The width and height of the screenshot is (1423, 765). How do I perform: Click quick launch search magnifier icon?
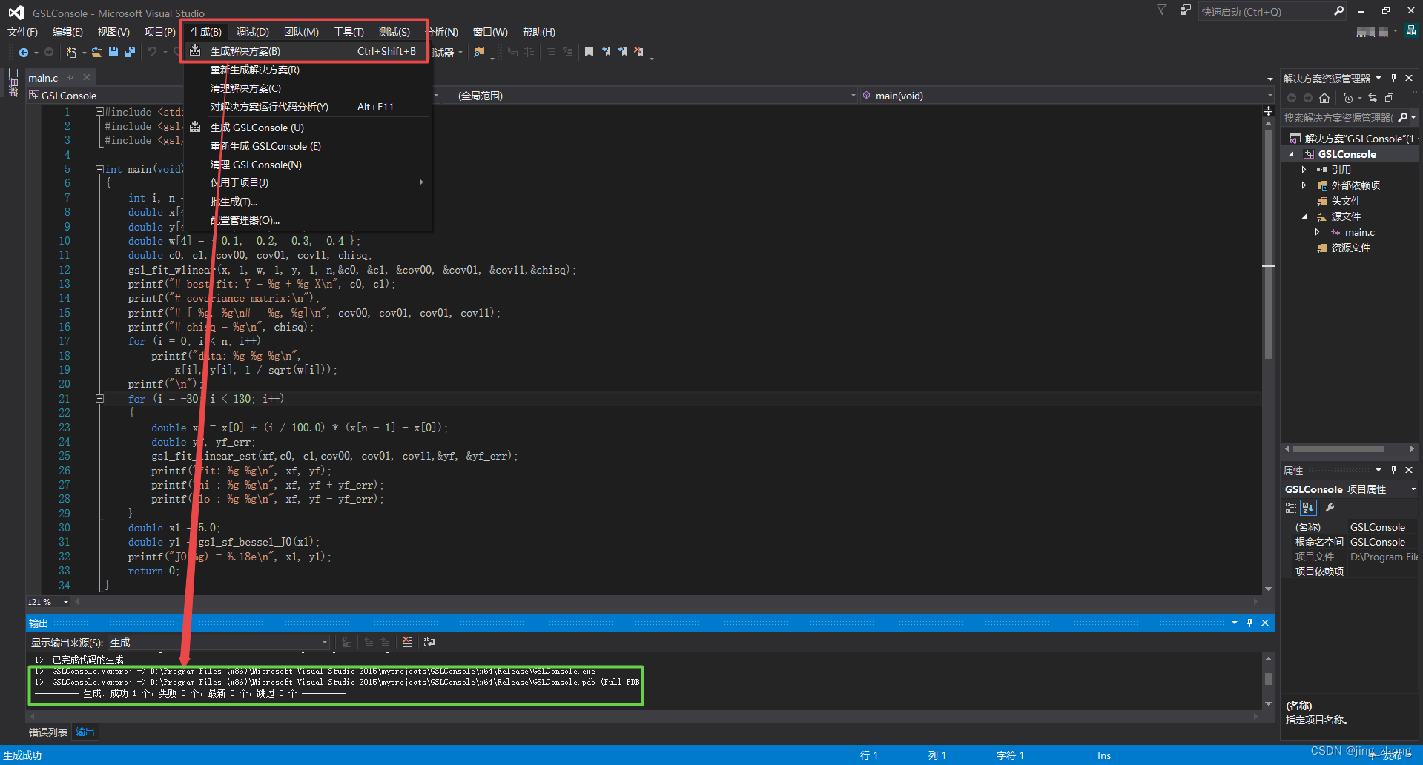[x=1338, y=11]
